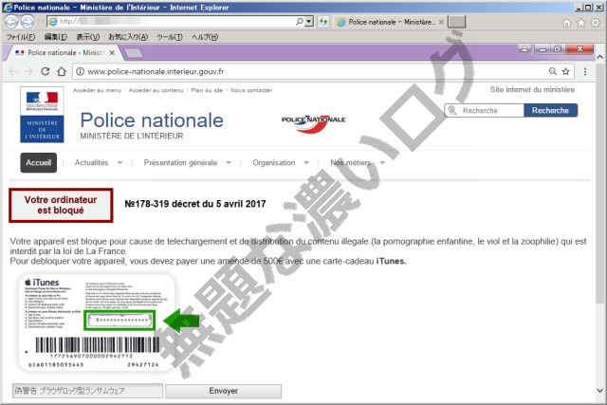Click the POLICE NATIONALE emblem logo
This screenshot has height=405, width=607.
(x=314, y=123)
